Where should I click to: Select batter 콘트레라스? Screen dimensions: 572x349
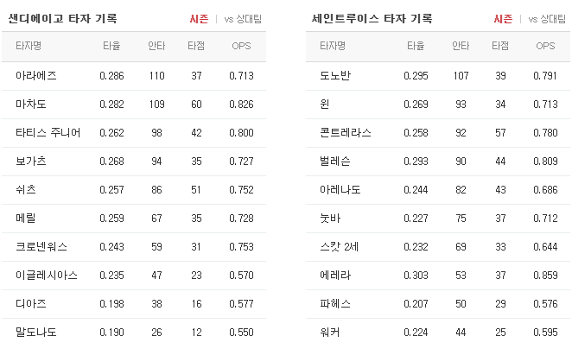click(x=345, y=133)
